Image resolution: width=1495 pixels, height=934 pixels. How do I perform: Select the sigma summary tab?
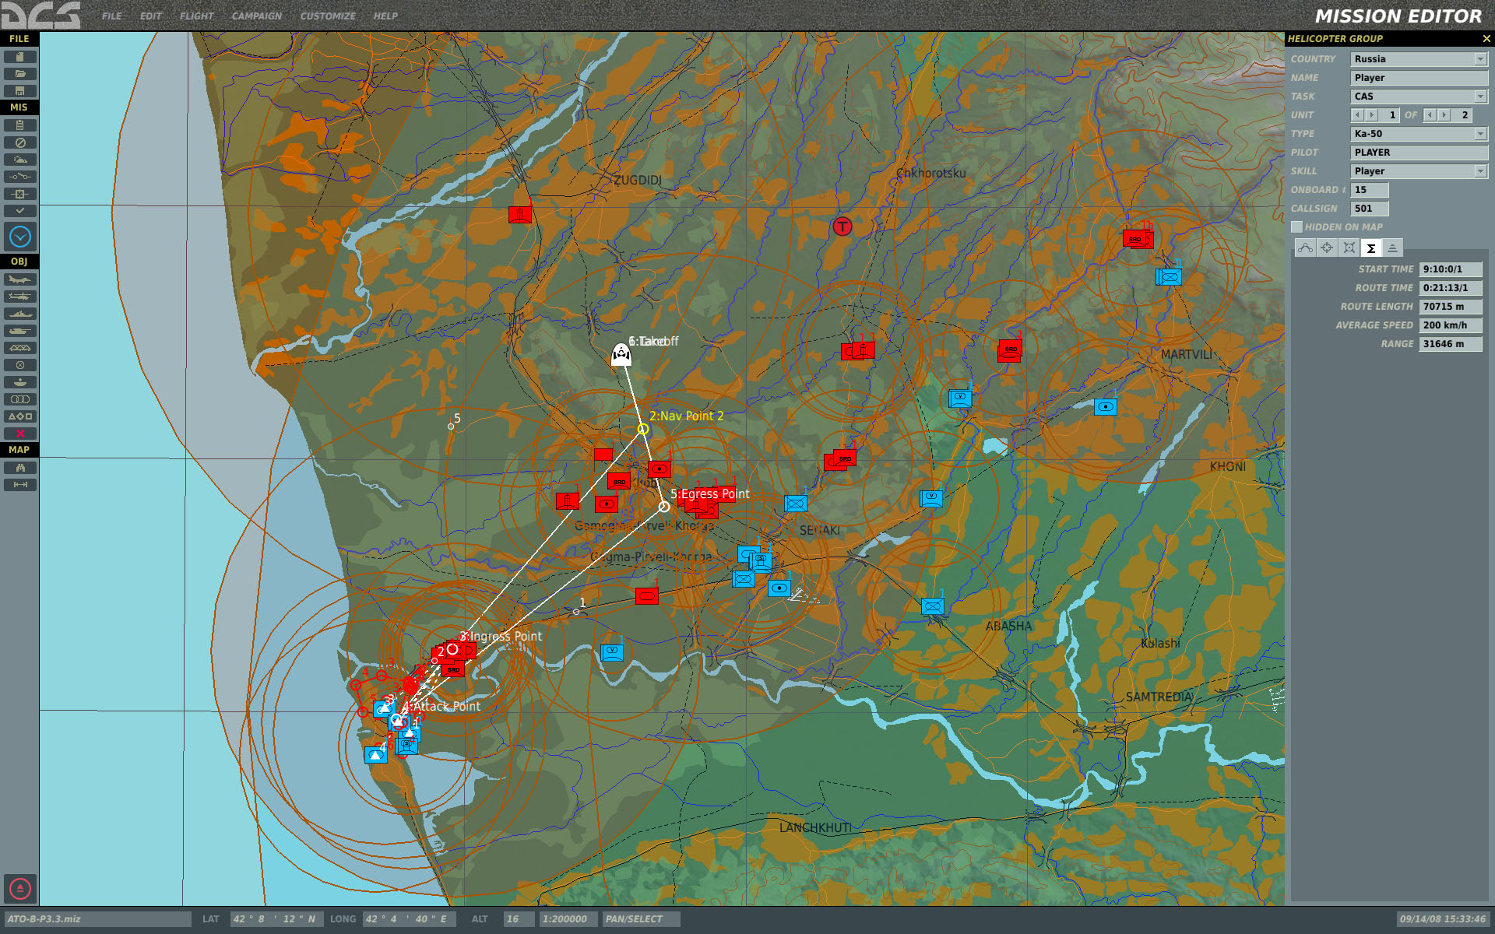1371,248
